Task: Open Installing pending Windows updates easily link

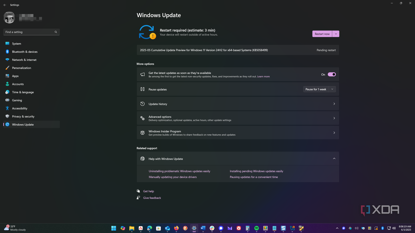Action: (256, 171)
